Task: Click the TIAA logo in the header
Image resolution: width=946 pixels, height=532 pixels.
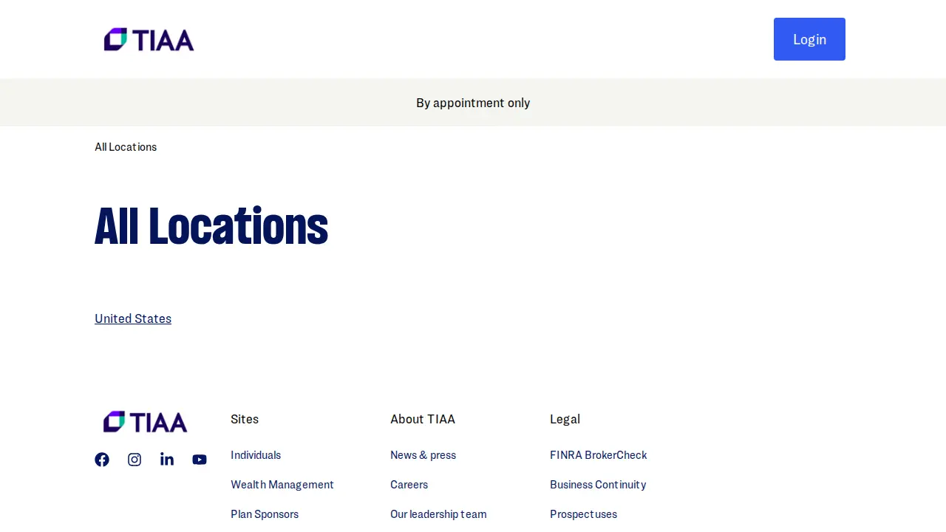Action: click(149, 39)
